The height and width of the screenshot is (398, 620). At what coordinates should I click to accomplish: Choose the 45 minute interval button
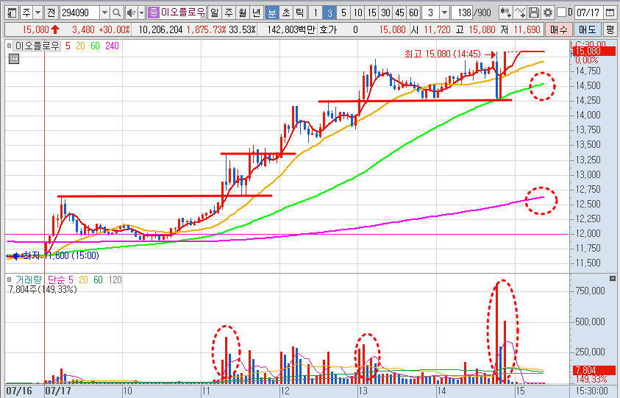point(400,13)
